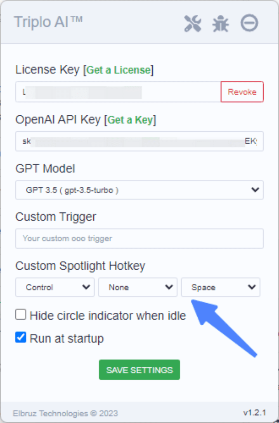This screenshot has height=423, width=279.
Task: Open the None modifier dropdown
Action: point(138,288)
